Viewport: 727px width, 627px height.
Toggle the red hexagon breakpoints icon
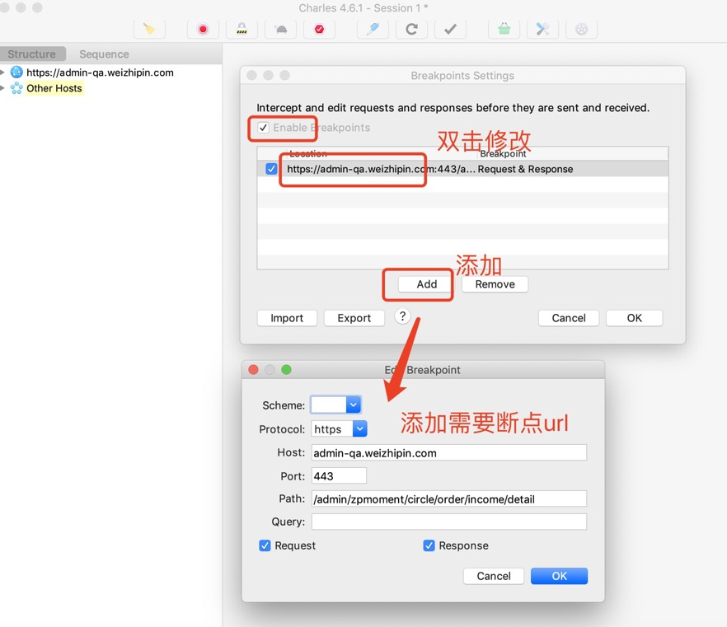coord(319,29)
